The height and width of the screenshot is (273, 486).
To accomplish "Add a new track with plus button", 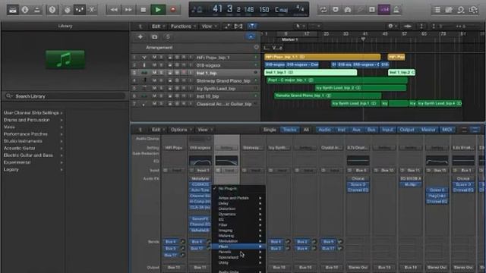I will tap(140, 37).
